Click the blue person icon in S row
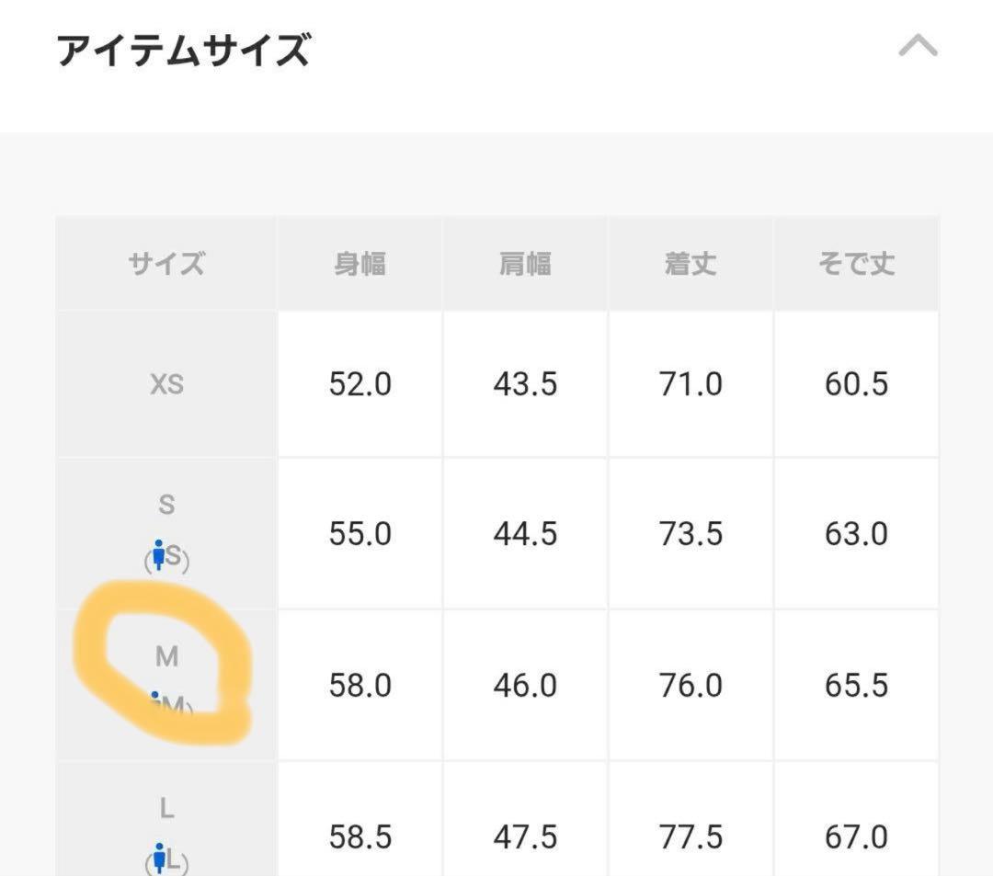 point(159,553)
